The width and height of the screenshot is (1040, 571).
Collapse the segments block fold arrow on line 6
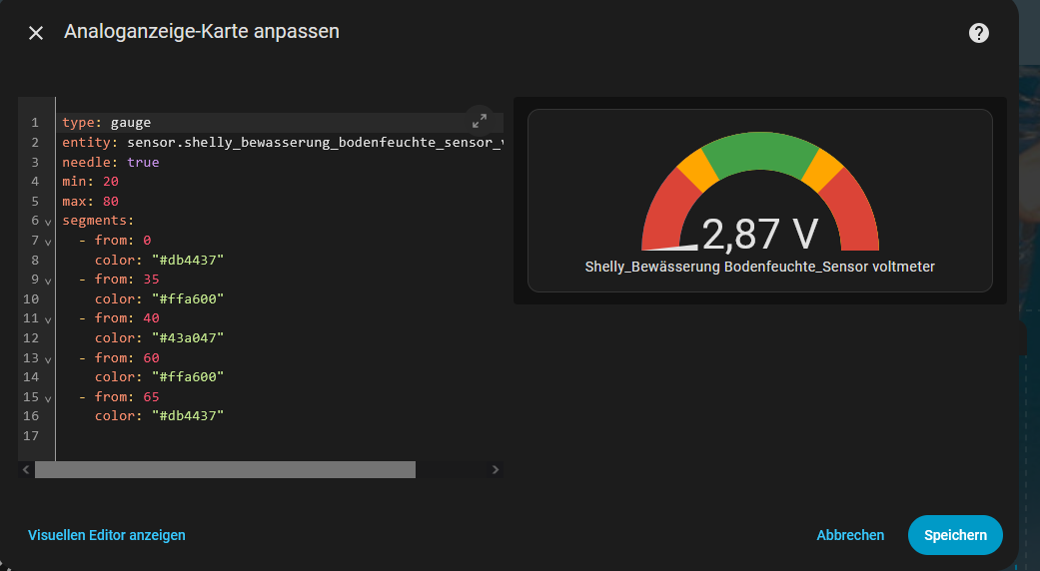click(x=48, y=222)
